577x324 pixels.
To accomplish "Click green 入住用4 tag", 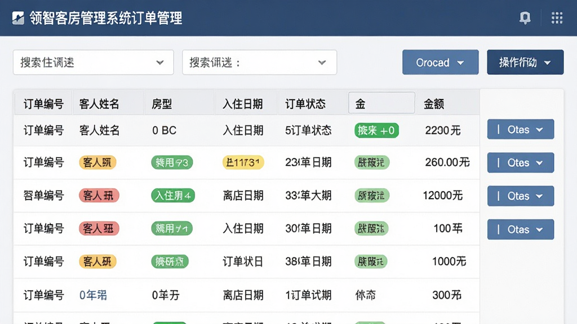I will [x=173, y=195].
